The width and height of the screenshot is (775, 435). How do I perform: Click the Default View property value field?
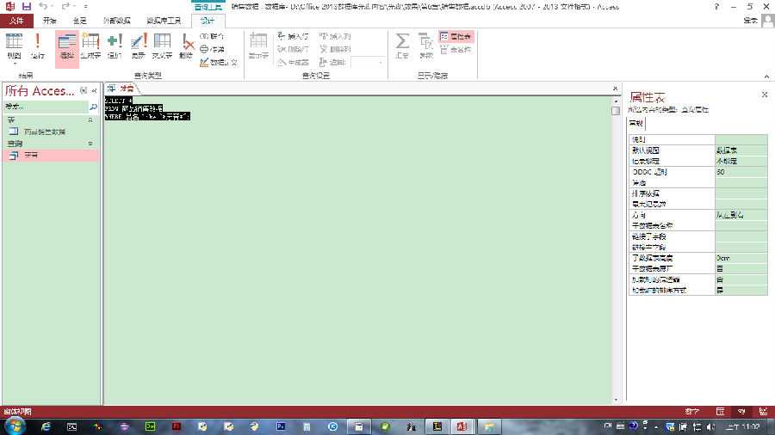click(x=741, y=150)
